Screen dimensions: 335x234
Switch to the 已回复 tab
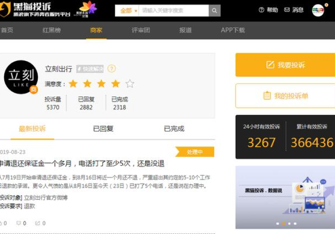pyautogui.click(x=103, y=128)
